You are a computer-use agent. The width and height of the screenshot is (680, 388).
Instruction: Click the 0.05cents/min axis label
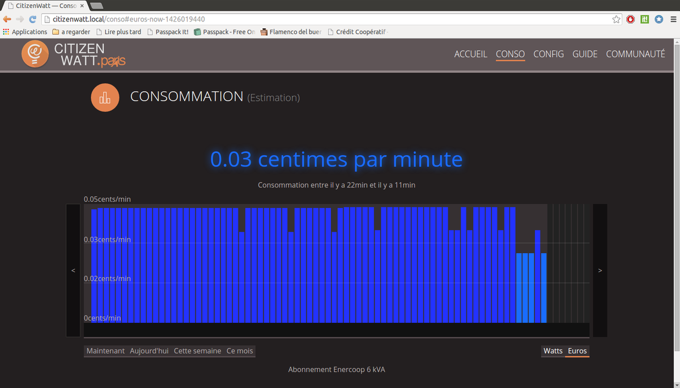107,199
